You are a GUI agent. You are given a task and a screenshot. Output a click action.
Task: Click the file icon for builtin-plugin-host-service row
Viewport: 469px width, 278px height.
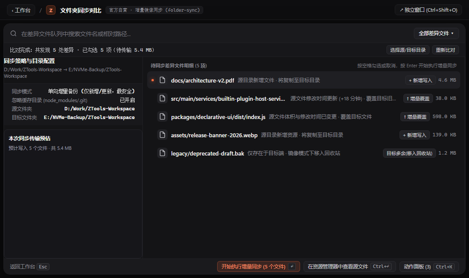[162, 98]
